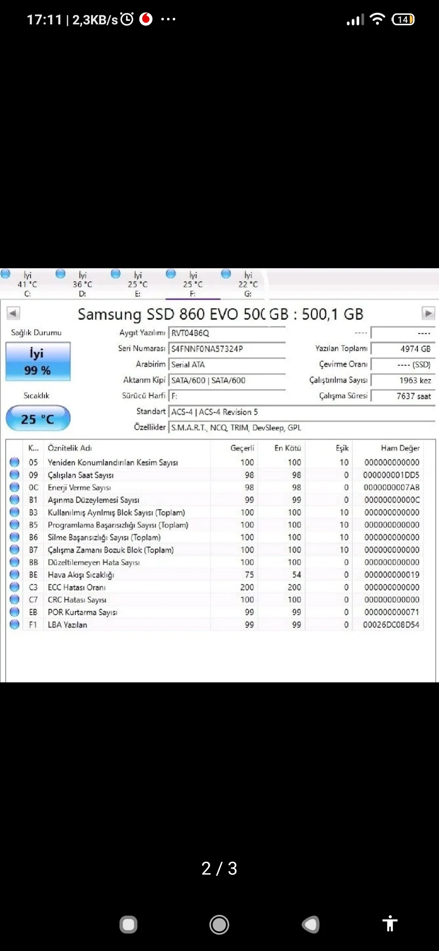Click status icon of attribute C3 row

point(15,587)
